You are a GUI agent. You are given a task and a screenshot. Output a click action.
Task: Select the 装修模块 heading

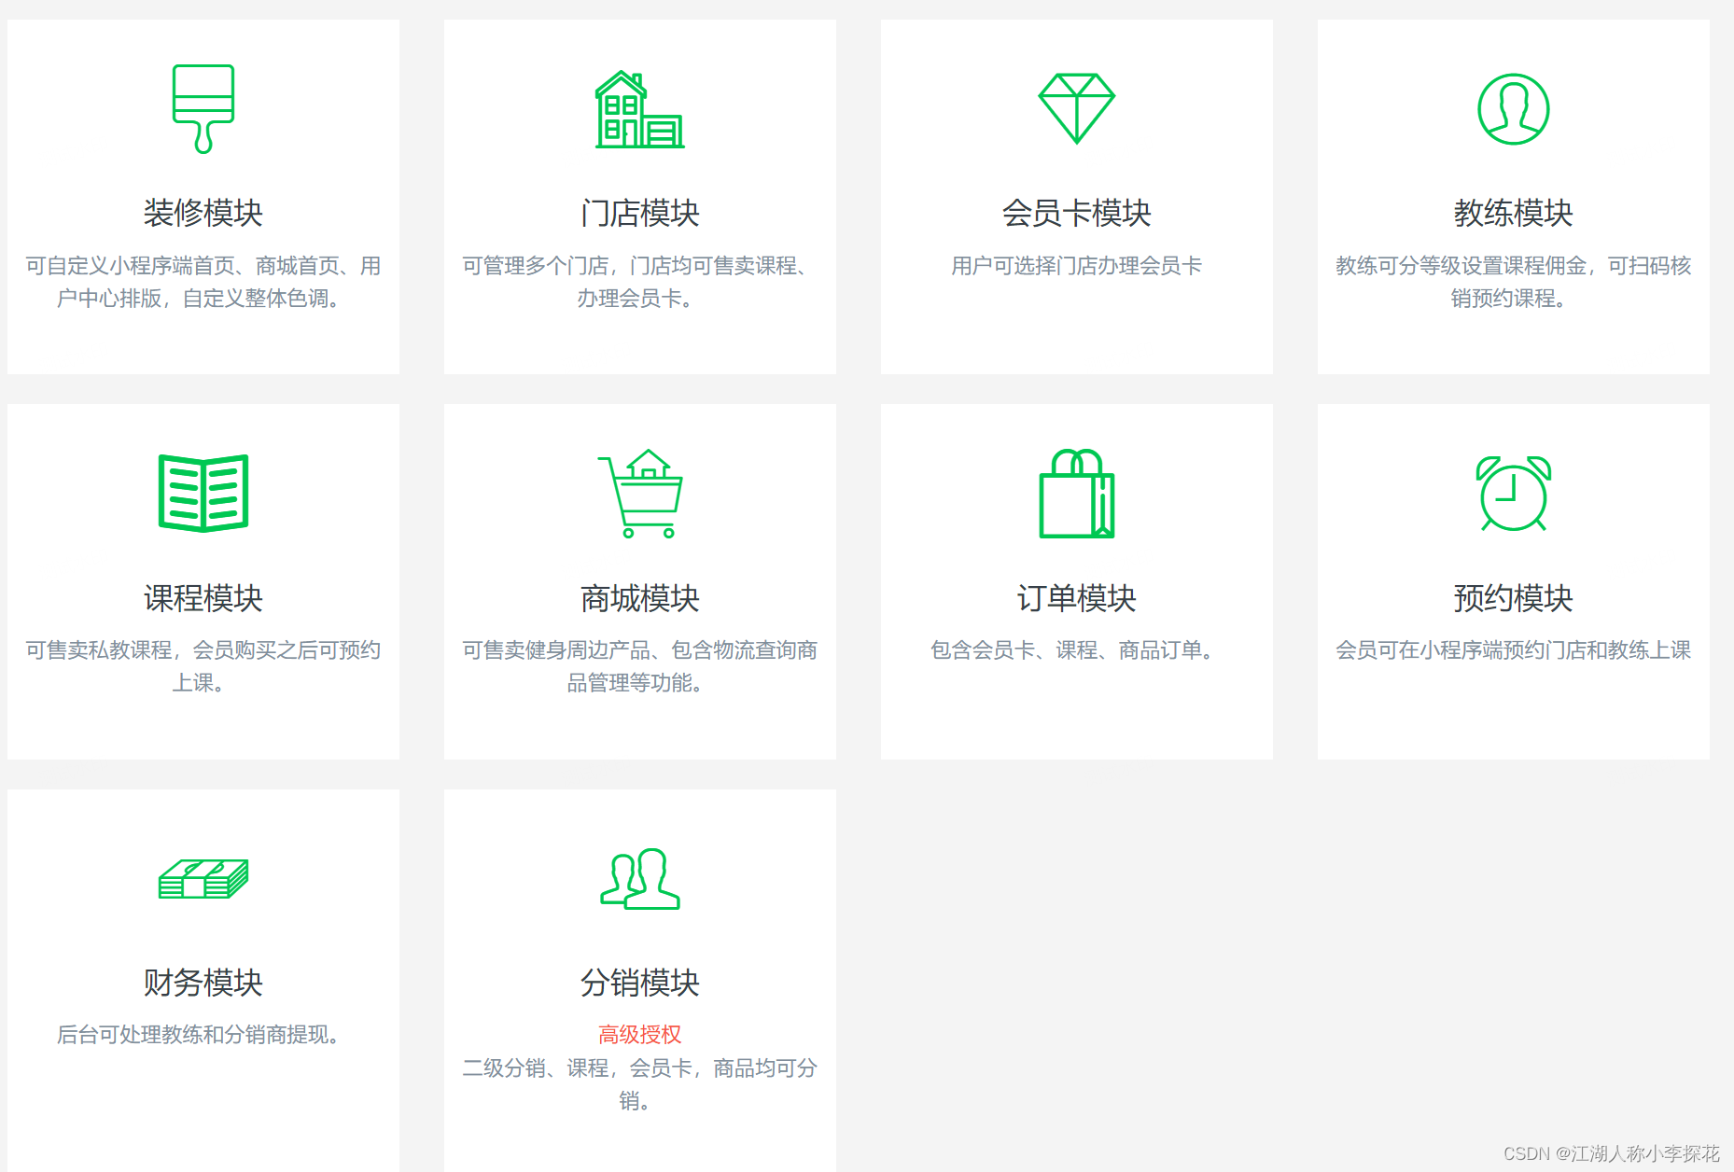pos(203,213)
